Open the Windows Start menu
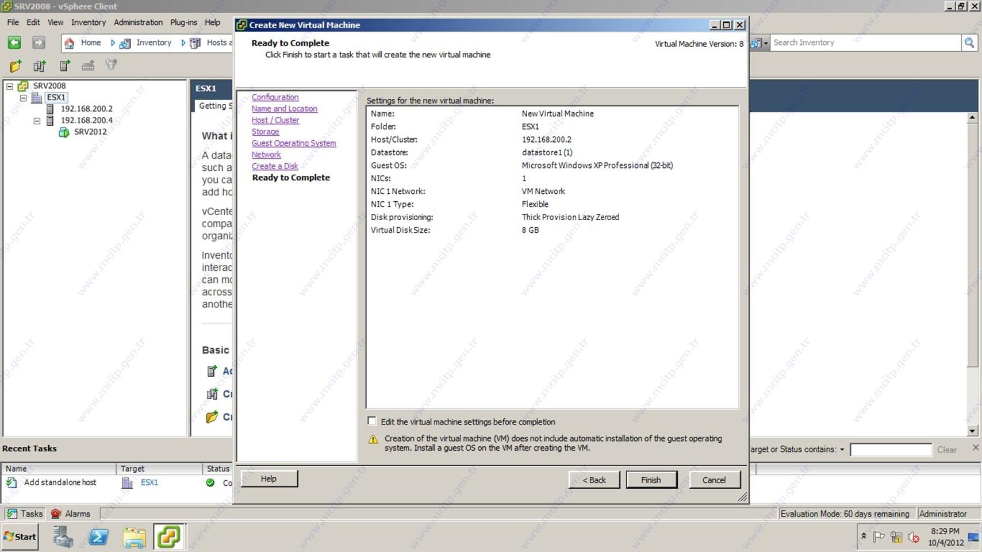The width and height of the screenshot is (982, 552). click(x=20, y=536)
